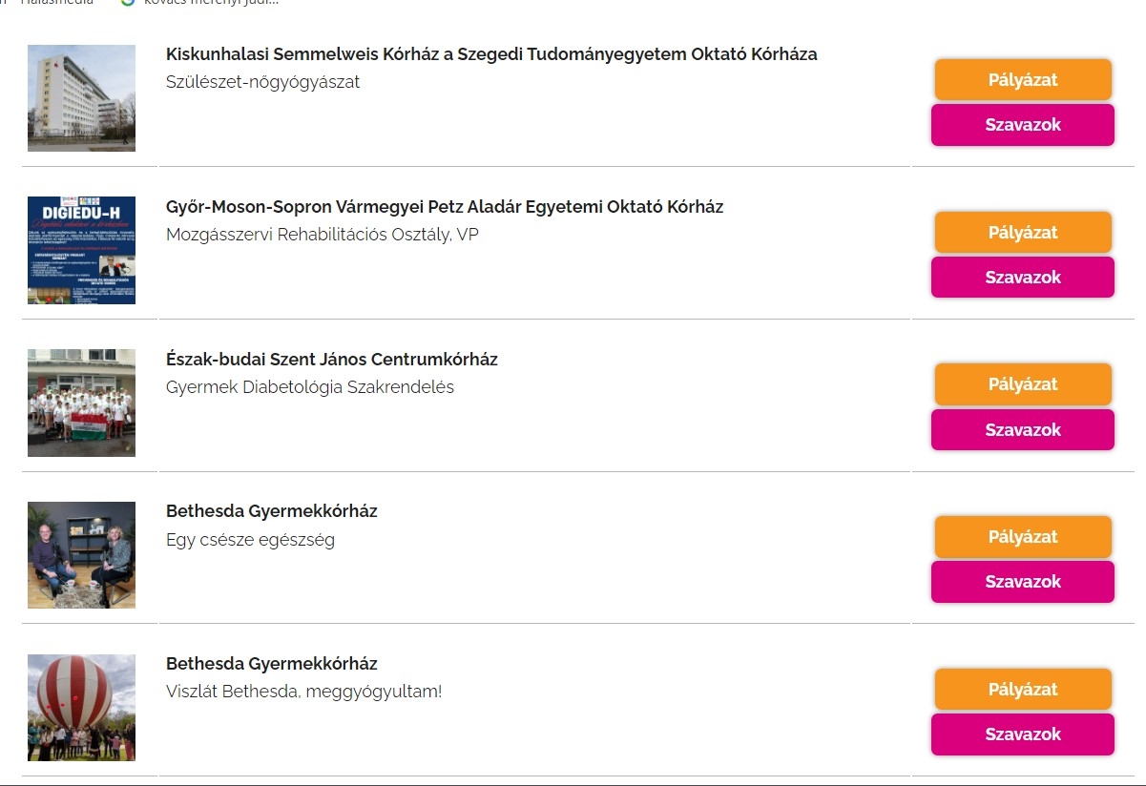Viewport: 1146px width, 786px height.
Task: Click the Egy csésze egészség subtitle
Action: coord(250,540)
